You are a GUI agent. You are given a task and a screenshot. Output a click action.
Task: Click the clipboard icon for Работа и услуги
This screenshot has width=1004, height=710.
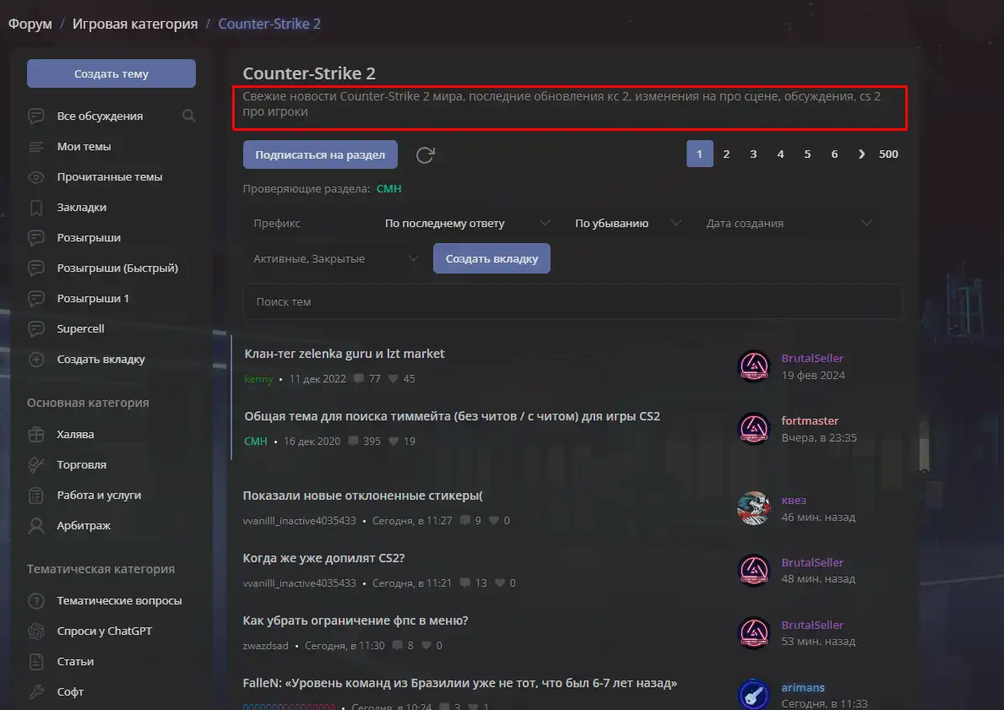coord(36,495)
